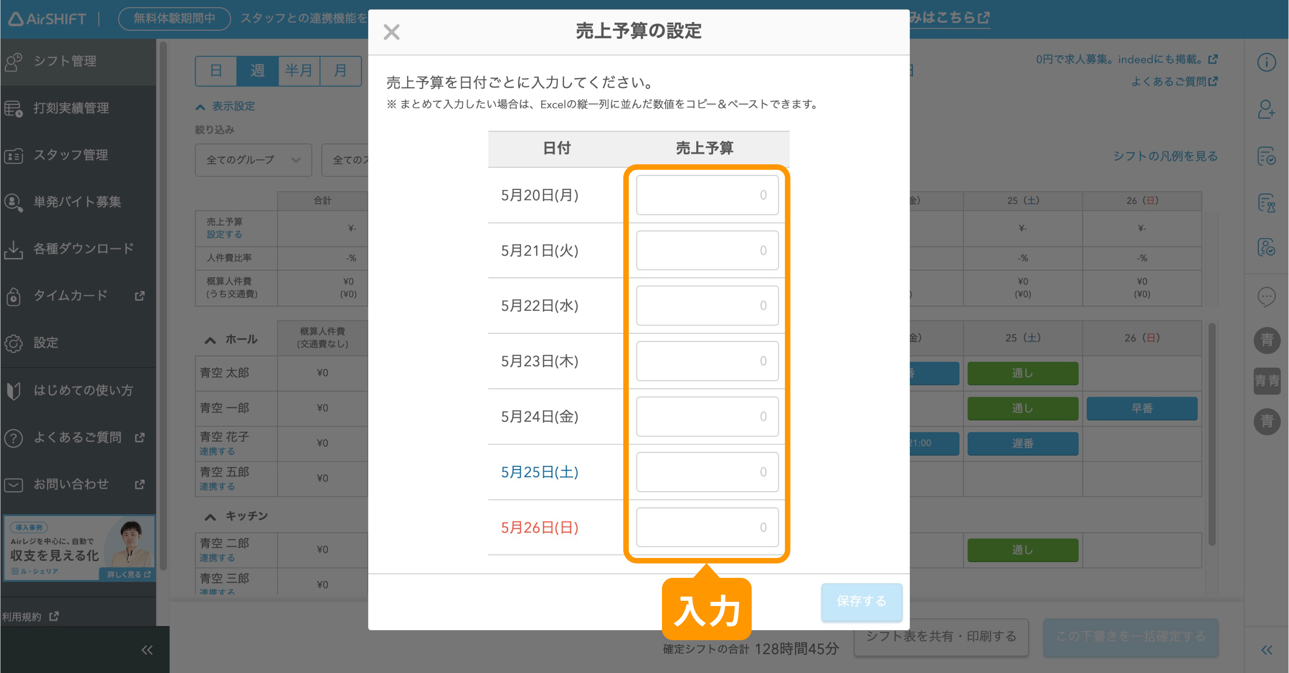Click the 無料体験期間中 badge
The image size is (1289, 673).
coord(174,18)
